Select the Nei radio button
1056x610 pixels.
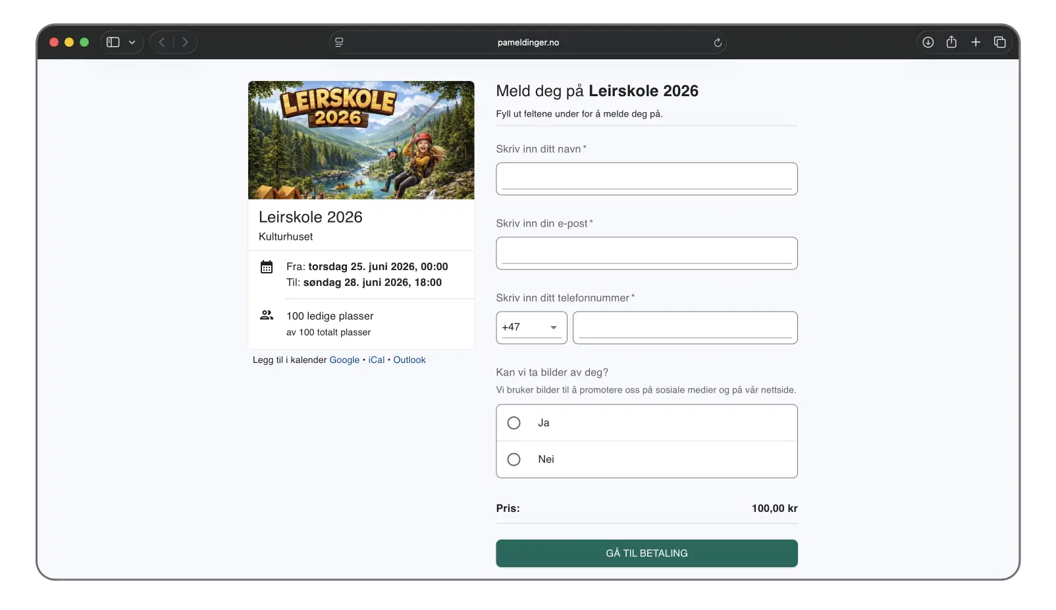tap(514, 459)
